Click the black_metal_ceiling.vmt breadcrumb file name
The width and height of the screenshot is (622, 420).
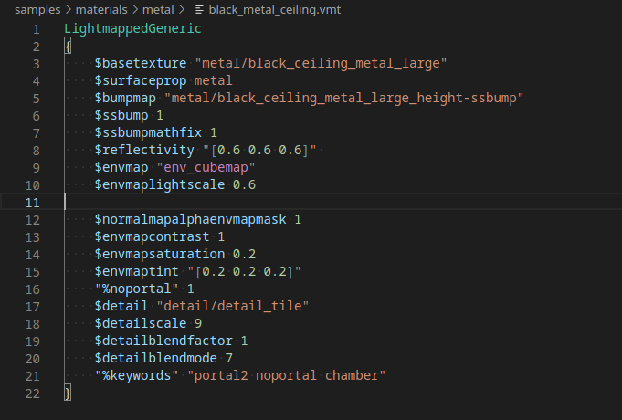tap(275, 9)
